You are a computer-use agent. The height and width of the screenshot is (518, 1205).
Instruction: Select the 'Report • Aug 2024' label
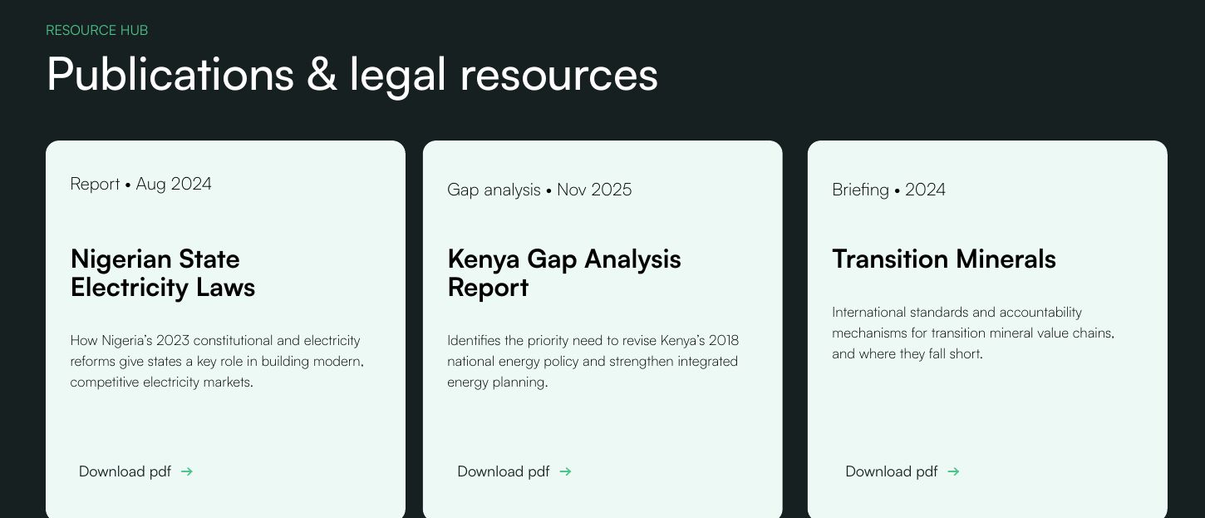click(x=141, y=184)
